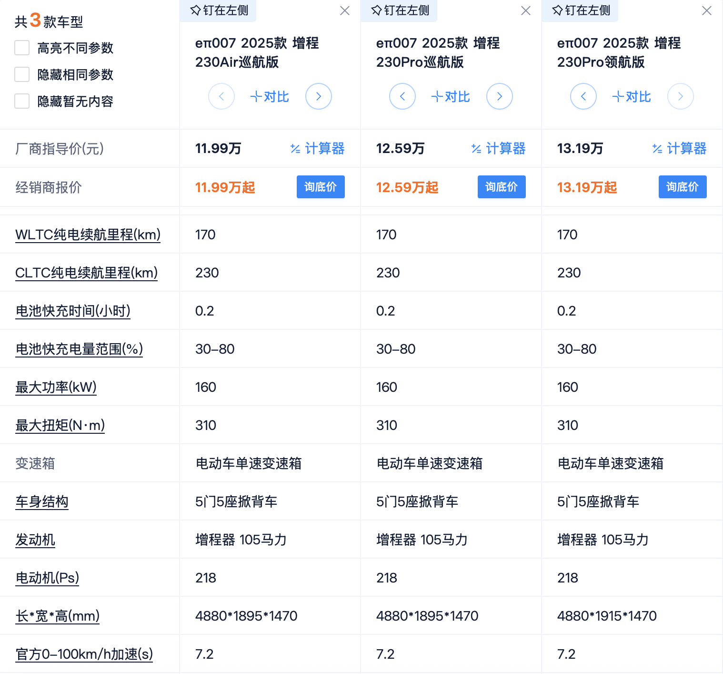Click 询底价 for 11.99万起 model

pos(321,187)
